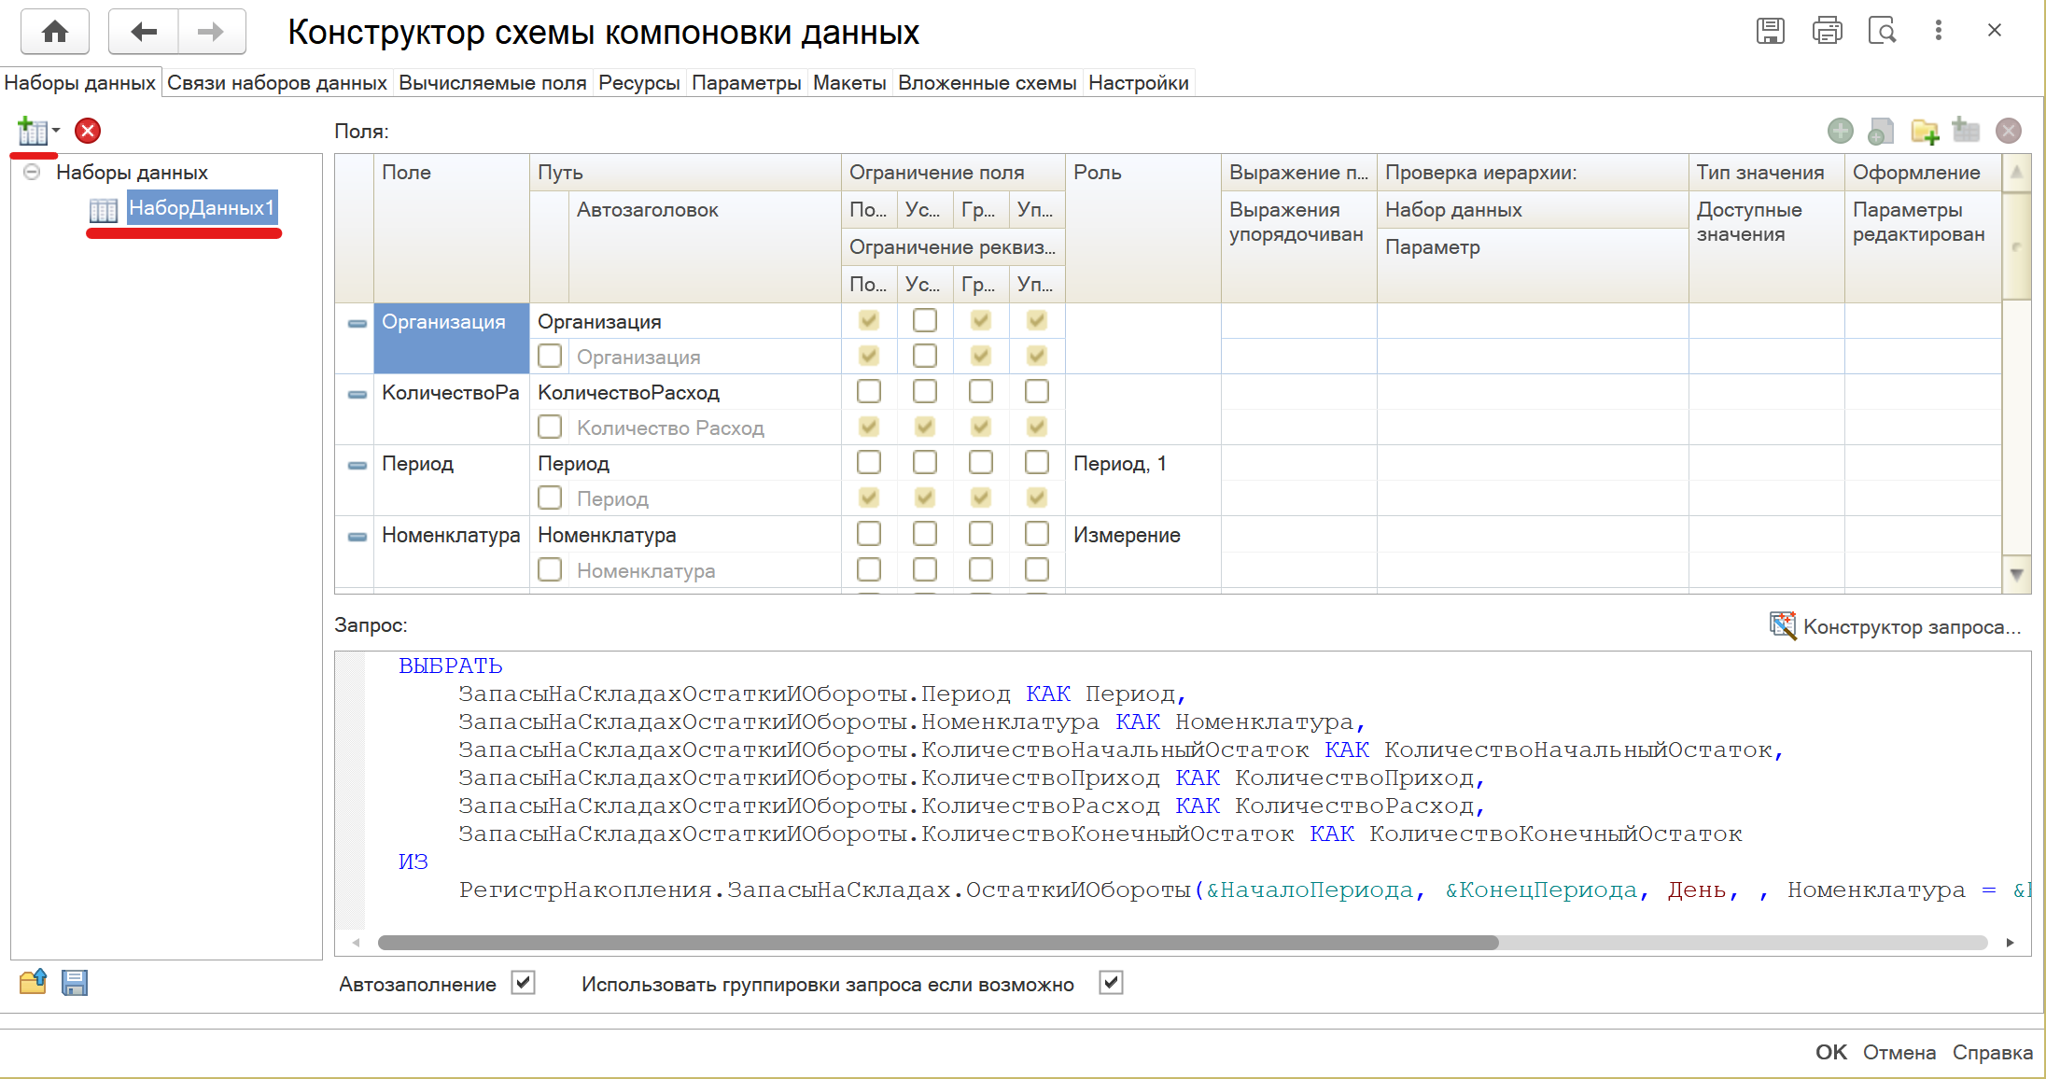This screenshot has width=2046, height=1079.
Task: Open the three-dot more menu
Action: click(1939, 31)
